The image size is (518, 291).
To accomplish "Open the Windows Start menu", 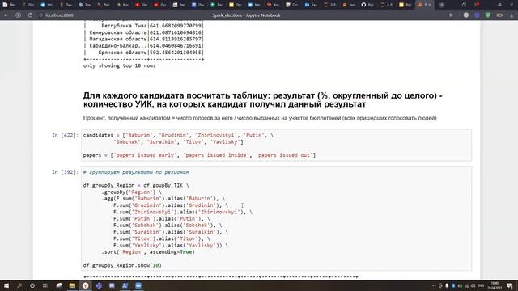I will pos(6,285).
